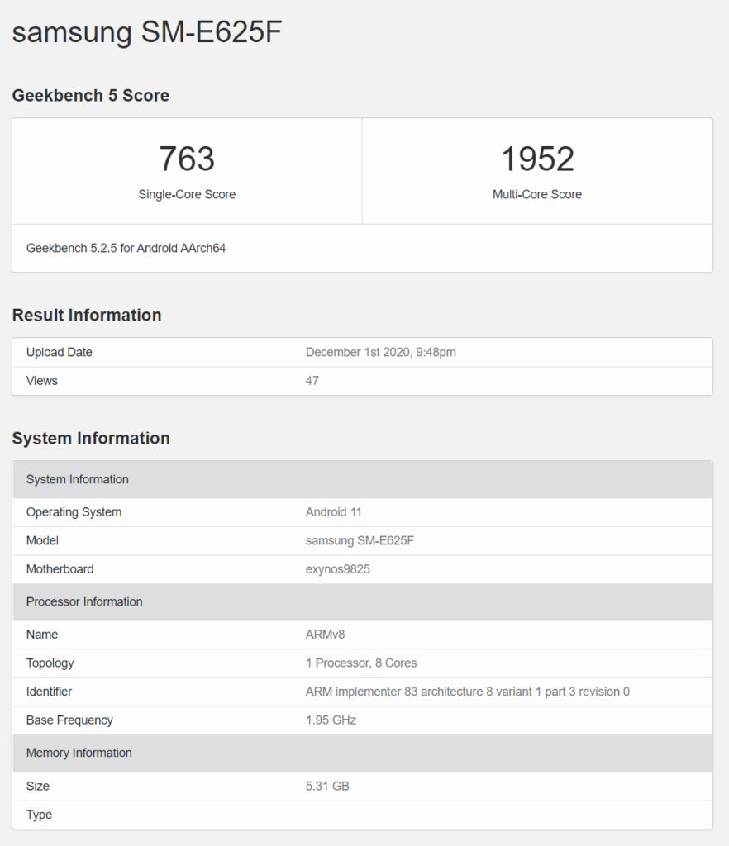Click the gray System Information table header

pyautogui.click(x=362, y=480)
